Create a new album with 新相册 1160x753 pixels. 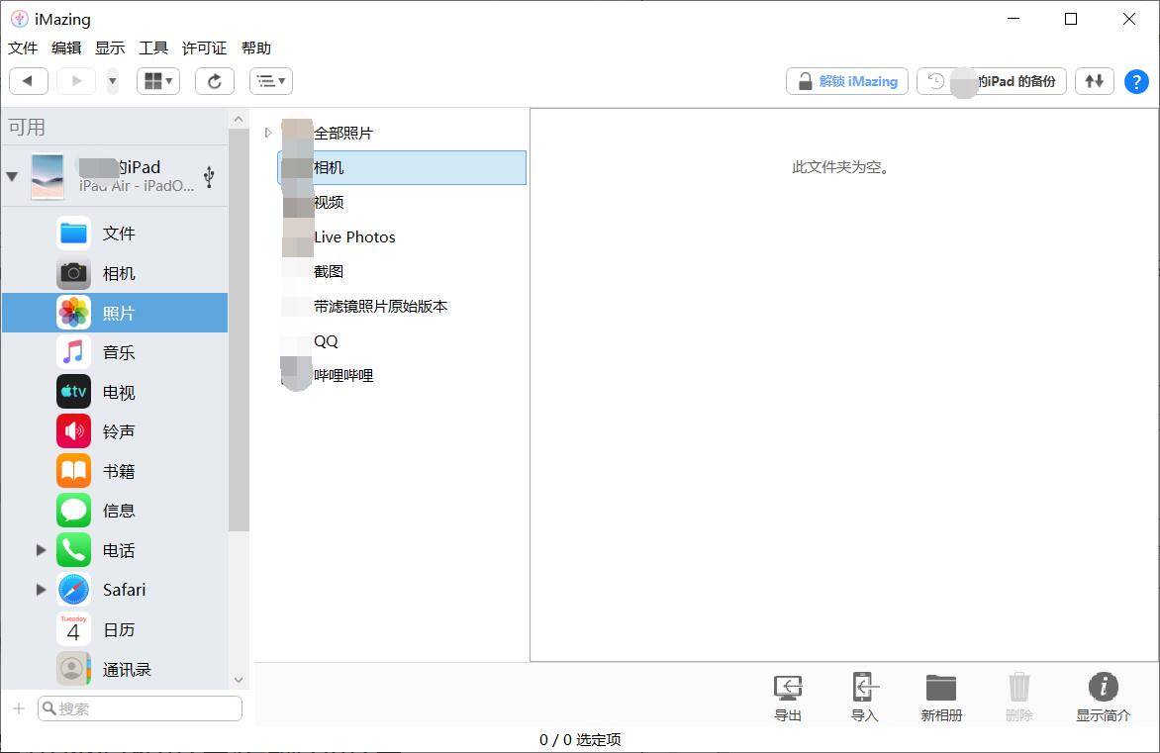(x=941, y=697)
